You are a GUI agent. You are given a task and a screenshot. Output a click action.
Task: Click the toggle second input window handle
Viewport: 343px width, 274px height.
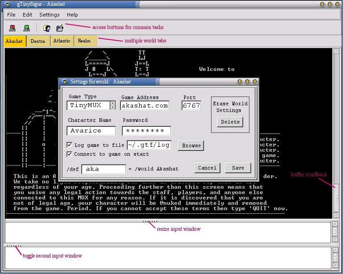point(14,246)
